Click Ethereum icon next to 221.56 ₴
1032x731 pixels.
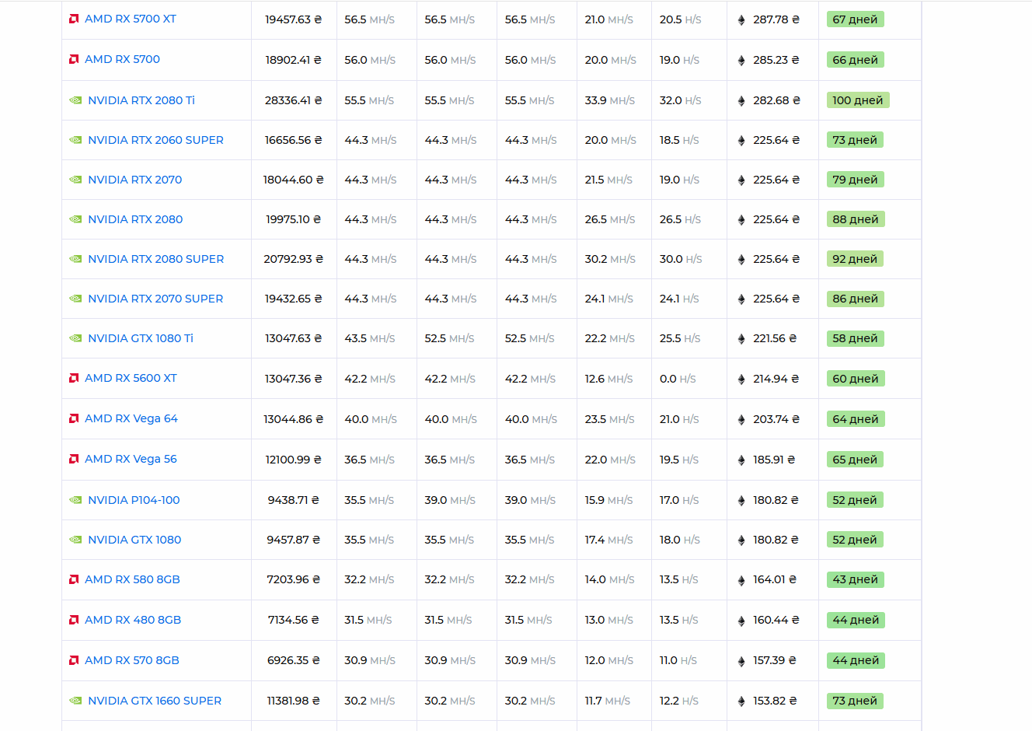[x=741, y=339]
